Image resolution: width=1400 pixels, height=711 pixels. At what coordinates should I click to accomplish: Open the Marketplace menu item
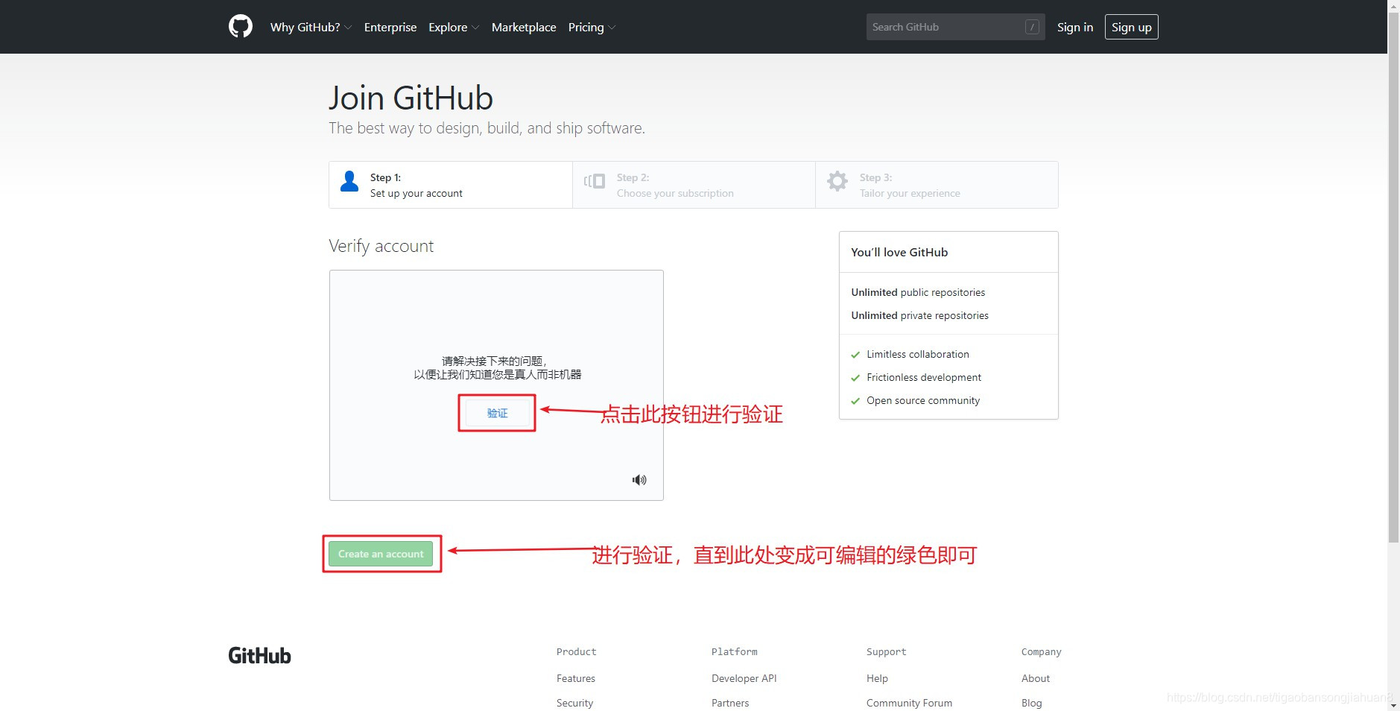click(524, 27)
